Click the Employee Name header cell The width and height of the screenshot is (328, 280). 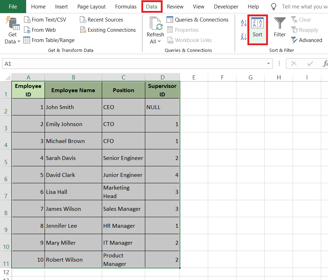click(74, 90)
